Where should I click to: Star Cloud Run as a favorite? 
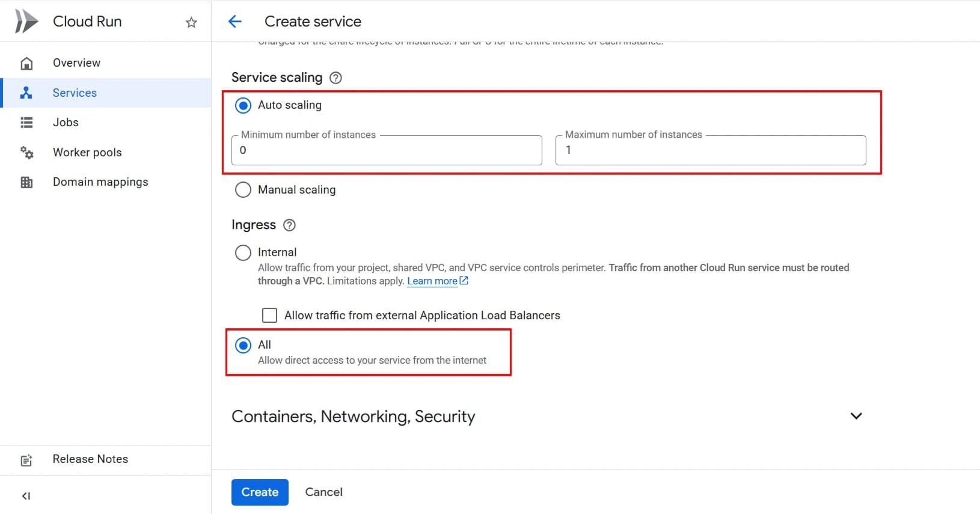(x=191, y=22)
